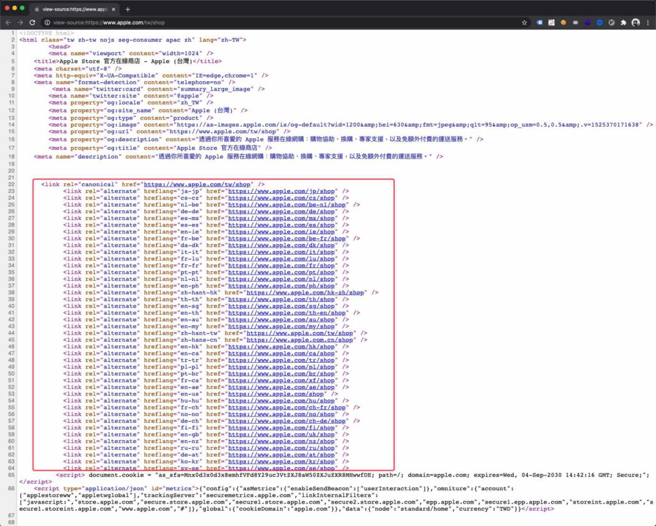The image size is (656, 526).
Task: Open the canonical link apple.com/tw/shop
Action: [197, 184]
